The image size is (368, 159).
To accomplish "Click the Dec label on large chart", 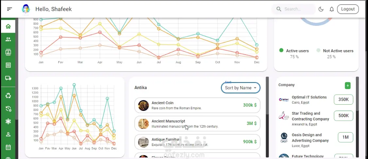I will (x=257, y=62).
